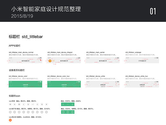
Task: Click the label std_tittlebar_main_device_normal
Action: click(x=21, y=52)
